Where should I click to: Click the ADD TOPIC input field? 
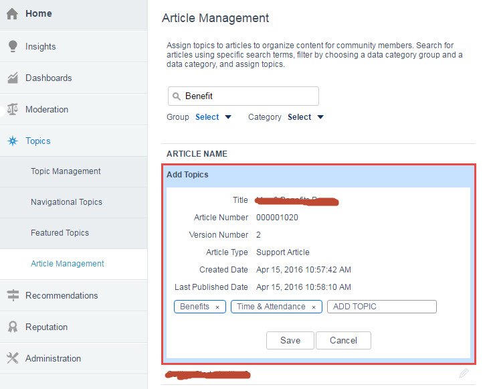coord(381,307)
